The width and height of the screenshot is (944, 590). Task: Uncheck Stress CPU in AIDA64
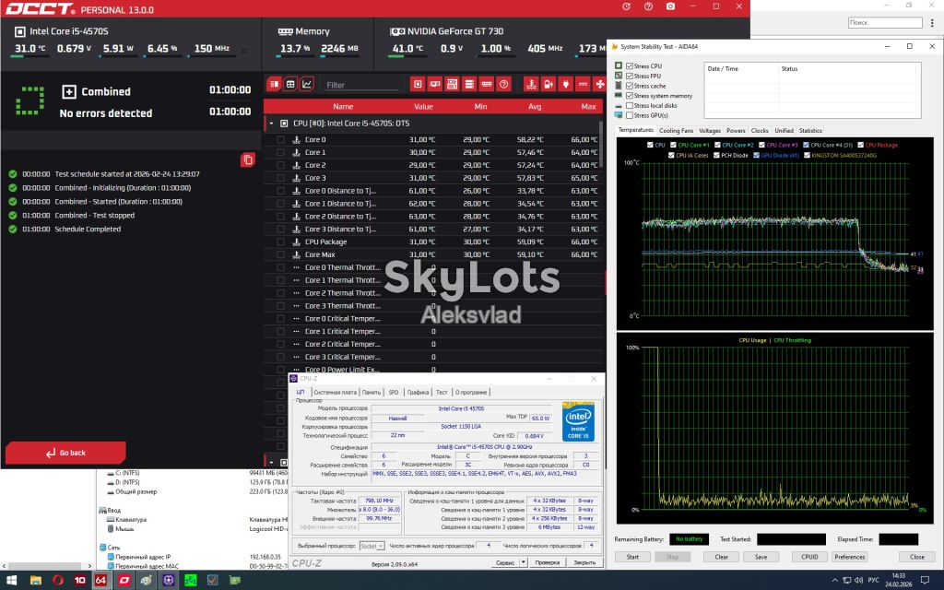[630, 65]
